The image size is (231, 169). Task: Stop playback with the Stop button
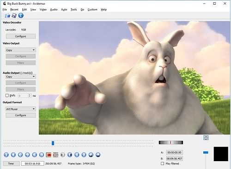pyautogui.click(x=13, y=155)
